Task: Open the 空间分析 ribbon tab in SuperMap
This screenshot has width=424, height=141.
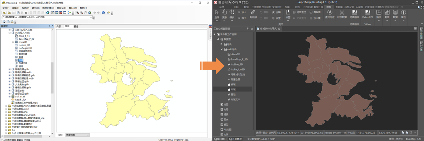Action: pos(267,7)
